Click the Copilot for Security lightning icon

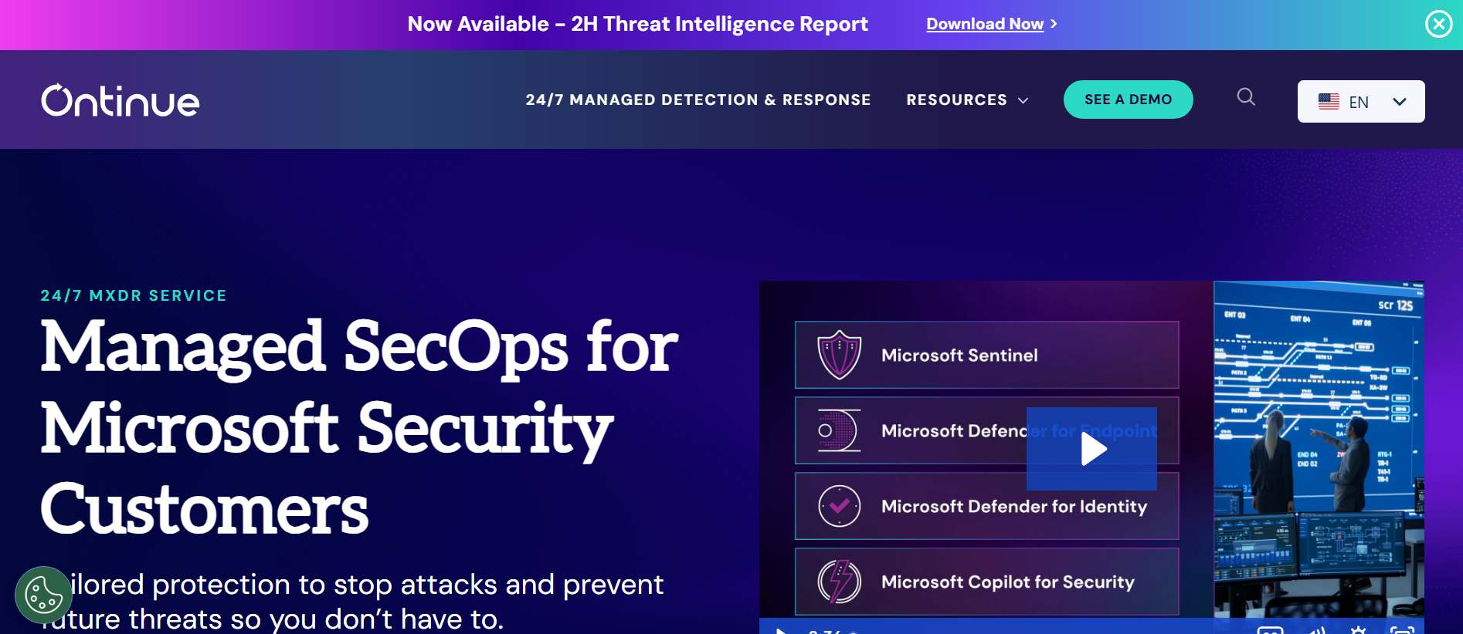840,582
